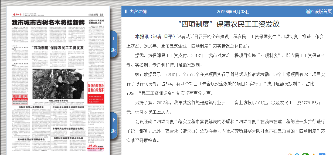Select the 四项制度 article on newspaper page
This screenshot has width=333, height=155.
58,48
